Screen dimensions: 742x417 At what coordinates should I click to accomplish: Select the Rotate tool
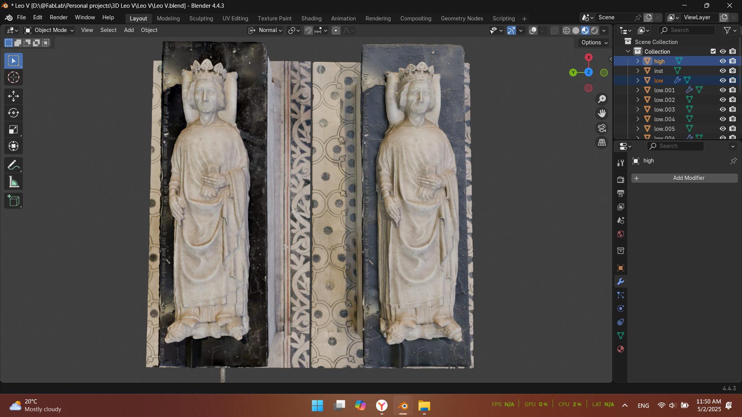[x=14, y=113]
